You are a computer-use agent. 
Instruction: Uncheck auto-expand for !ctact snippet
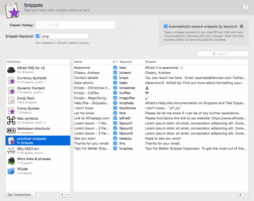(115, 78)
